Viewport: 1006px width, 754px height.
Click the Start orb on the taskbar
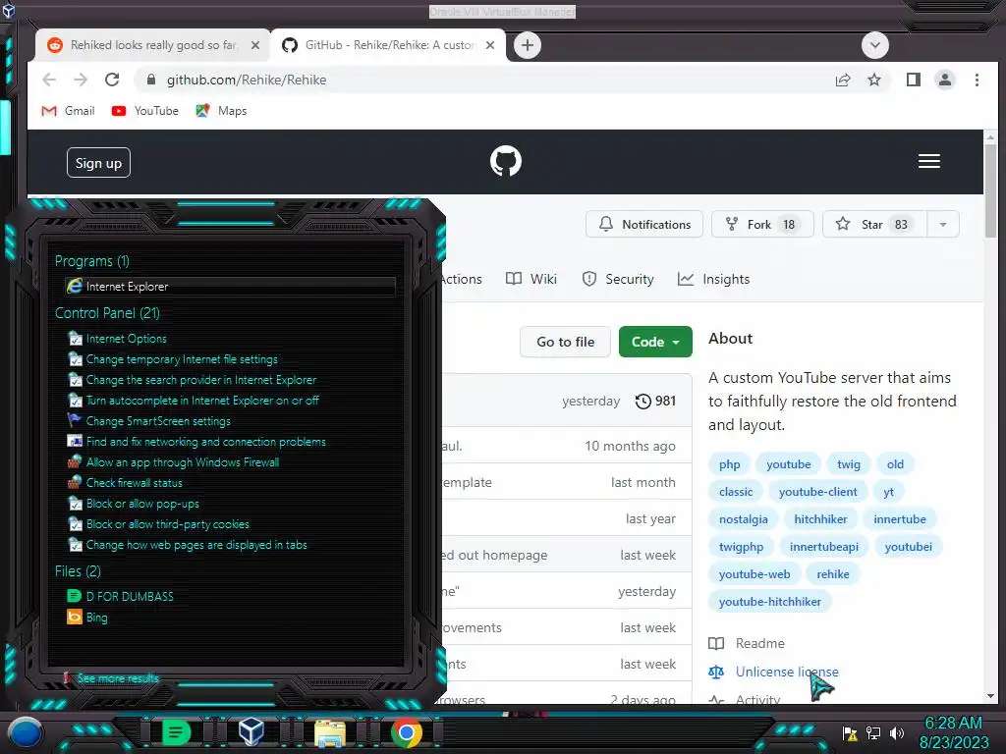tap(25, 732)
